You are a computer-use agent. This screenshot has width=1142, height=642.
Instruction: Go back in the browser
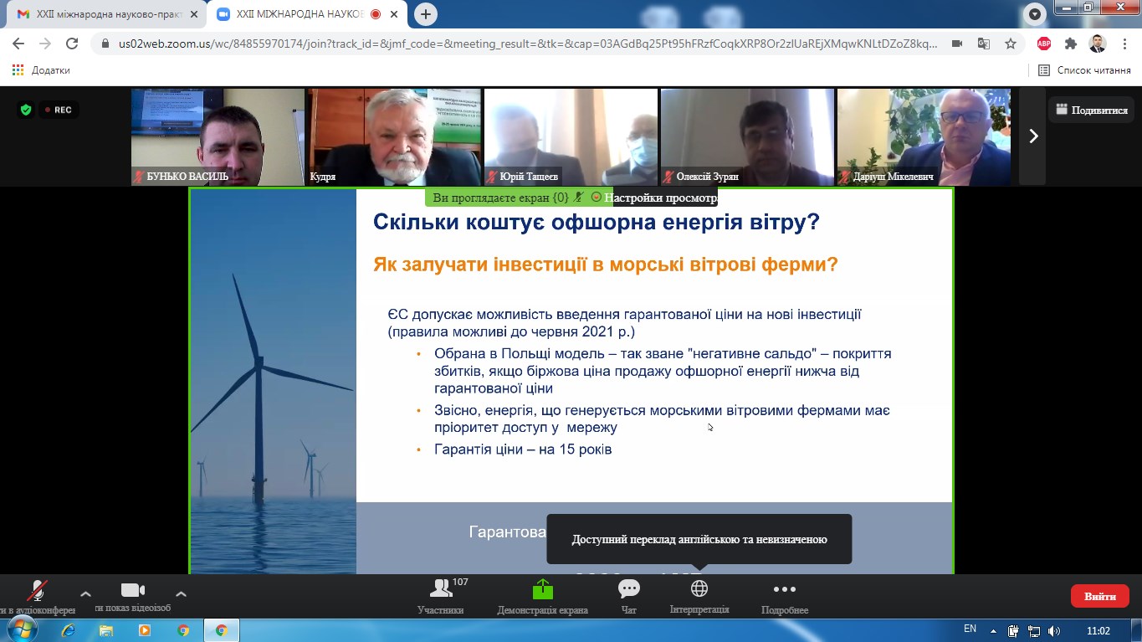[18, 44]
